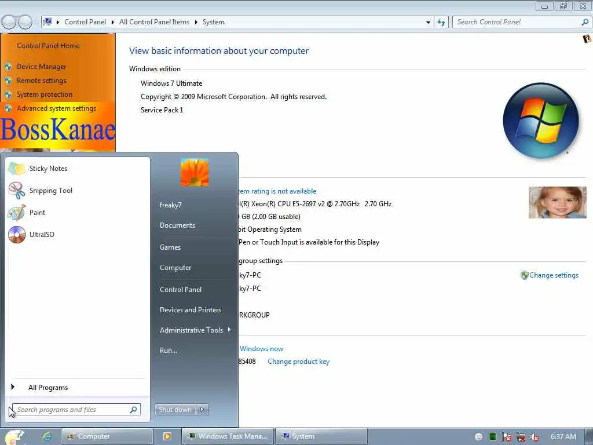593x445 pixels.
Task: Open Games from Start menu
Action: tap(170, 247)
